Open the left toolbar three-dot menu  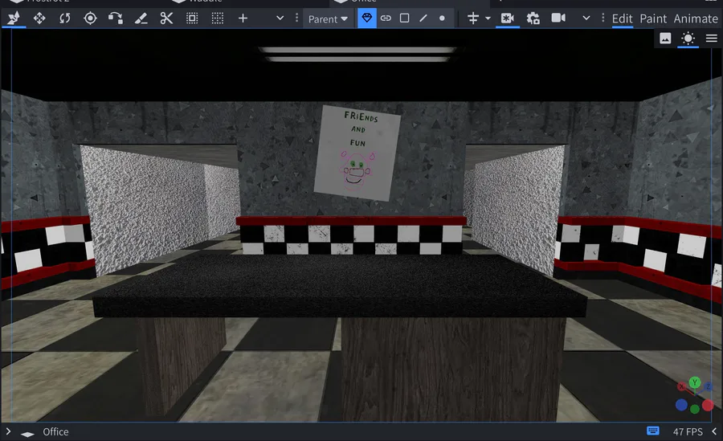click(296, 18)
